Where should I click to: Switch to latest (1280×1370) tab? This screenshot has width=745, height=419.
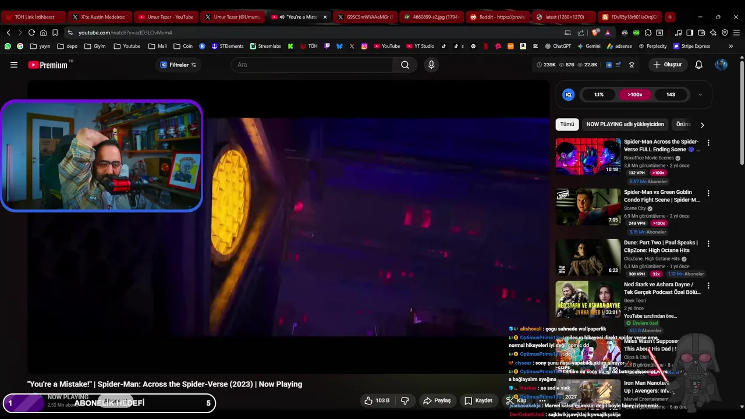point(564,17)
